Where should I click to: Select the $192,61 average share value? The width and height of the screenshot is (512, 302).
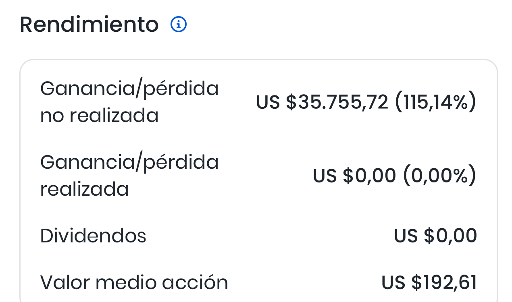(444, 282)
